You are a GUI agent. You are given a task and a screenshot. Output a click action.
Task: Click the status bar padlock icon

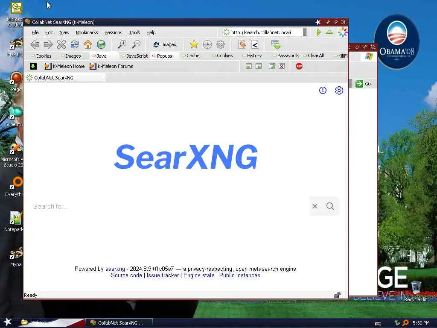click(x=337, y=295)
